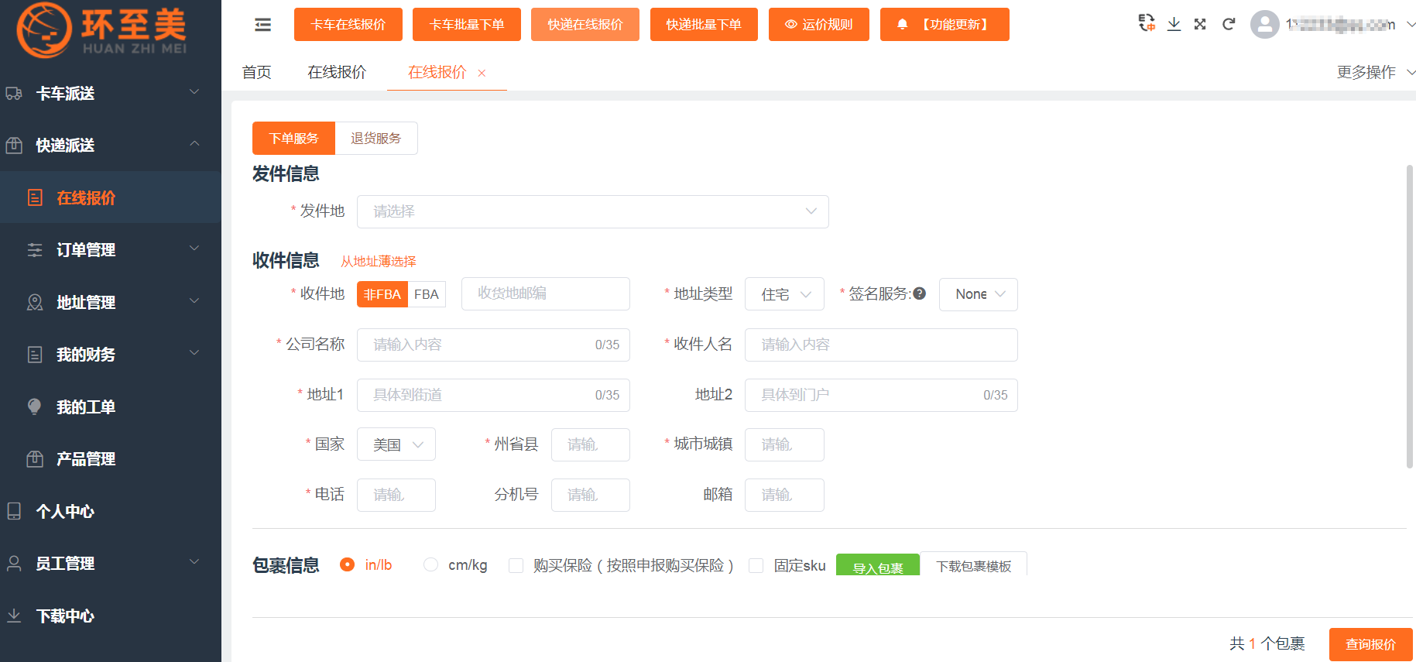Image resolution: width=1416 pixels, height=662 pixels.
Task: Click the user avatar icon
Action: click(1264, 25)
